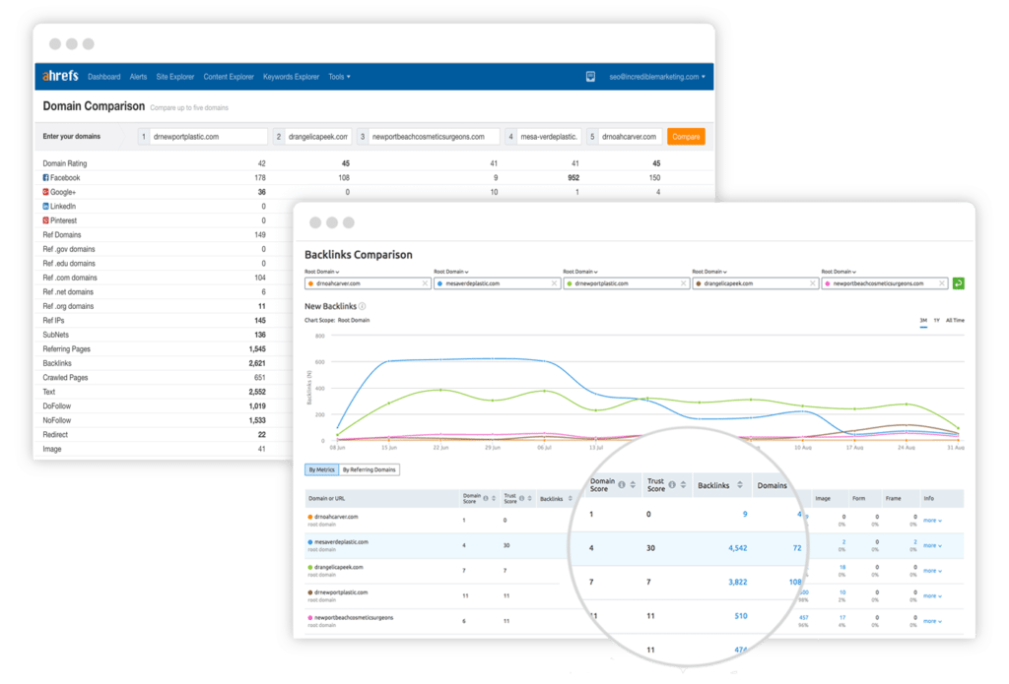The width and height of the screenshot is (1009, 684).
Task: Expand the more link in drangelicapeek.com row
Action: (x=932, y=571)
